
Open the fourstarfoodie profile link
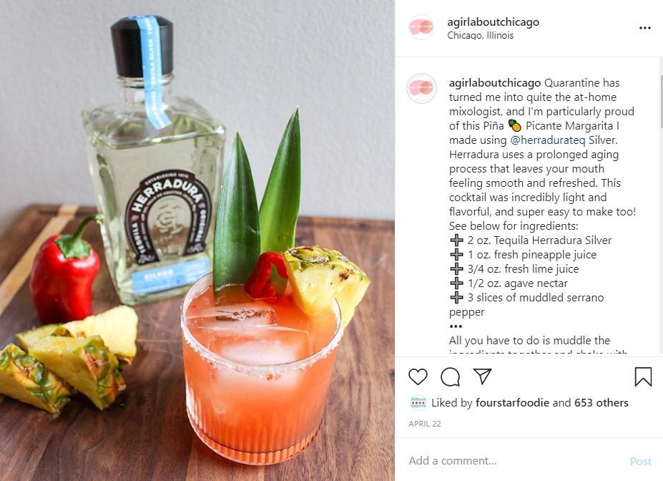click(512, 403)
